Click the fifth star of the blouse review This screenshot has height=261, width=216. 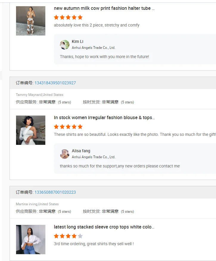pyautogui.click(x=80, y=127)
